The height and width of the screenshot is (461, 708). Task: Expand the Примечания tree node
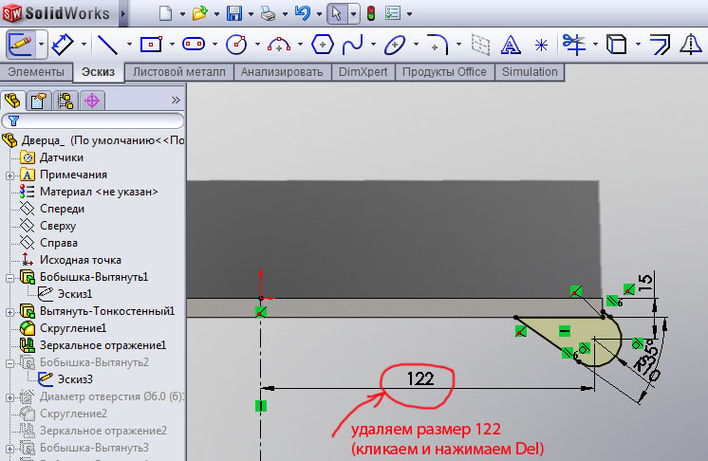coord(9,175)
